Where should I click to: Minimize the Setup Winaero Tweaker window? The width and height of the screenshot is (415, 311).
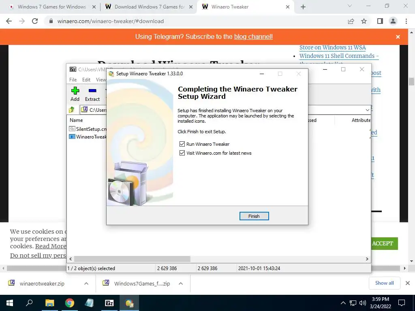pos(262,74)
